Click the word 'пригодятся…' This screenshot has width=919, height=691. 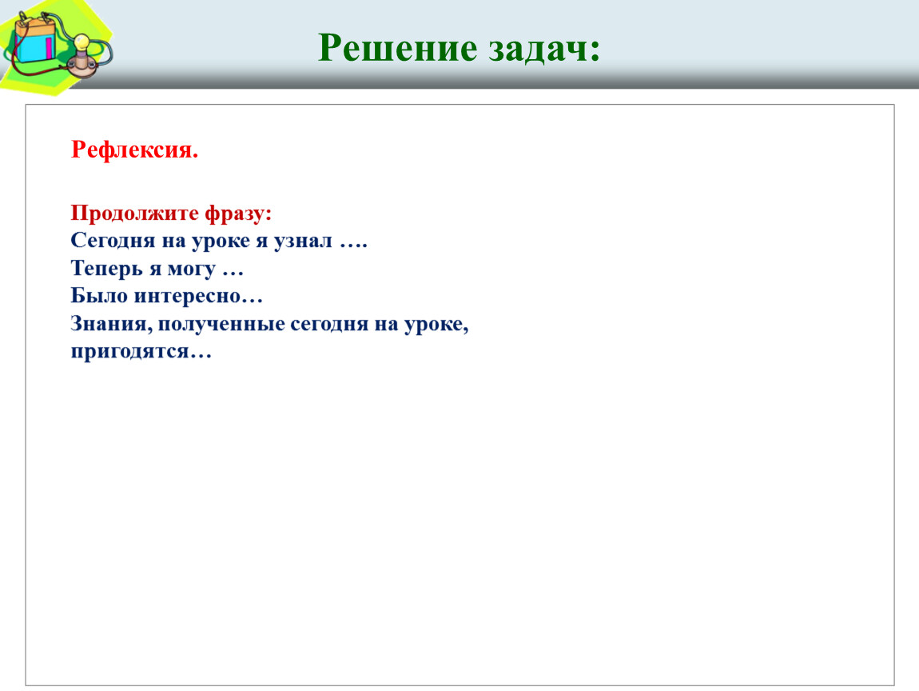click(x=141, y=351)
